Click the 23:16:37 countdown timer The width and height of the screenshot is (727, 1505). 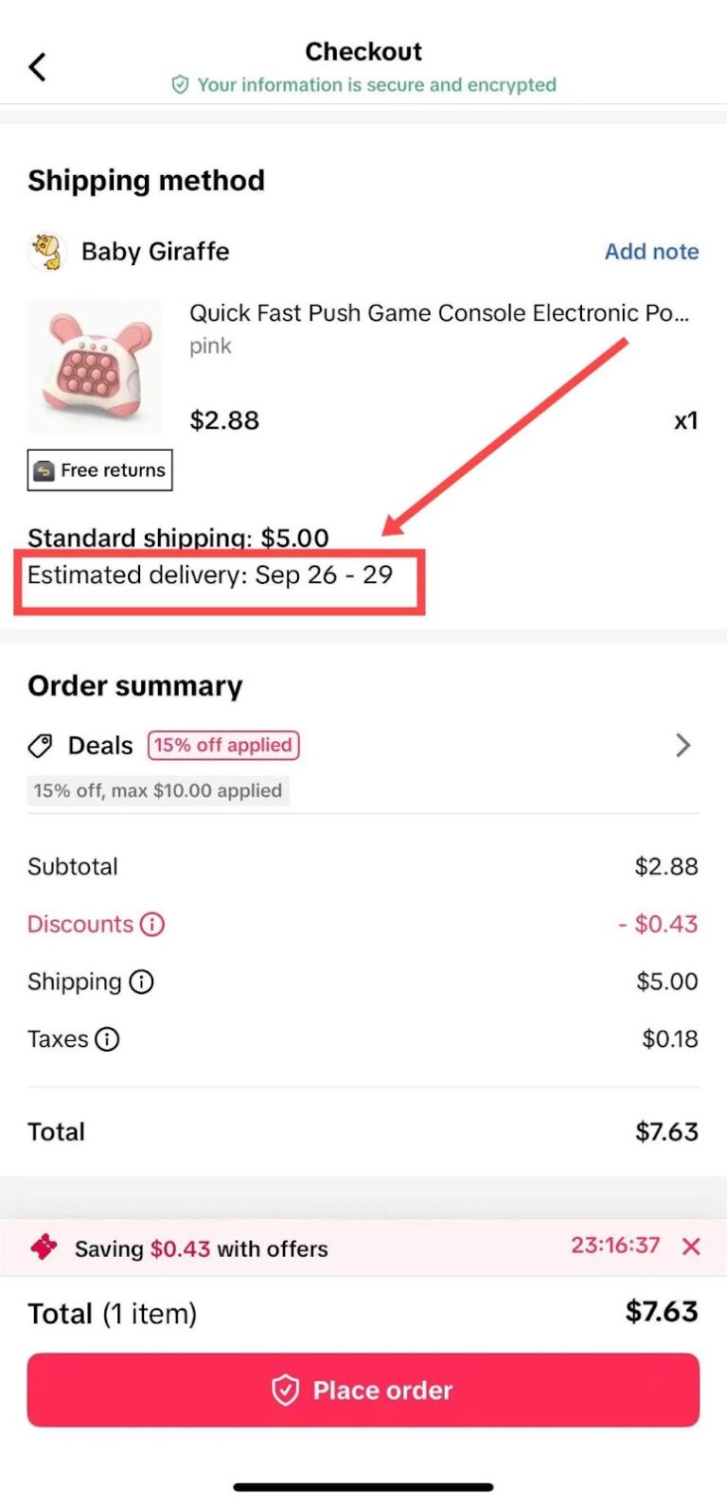(614, 1246)
